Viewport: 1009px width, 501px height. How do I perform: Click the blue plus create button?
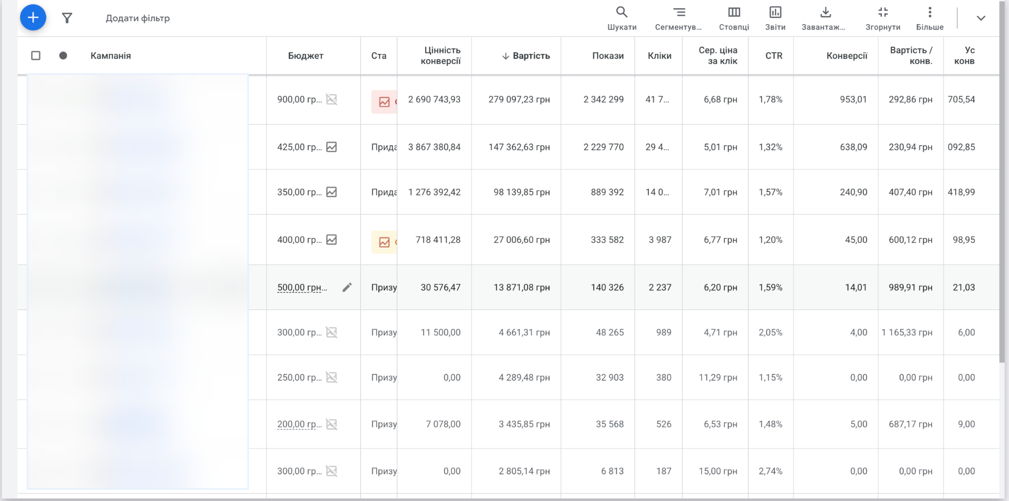33,18
